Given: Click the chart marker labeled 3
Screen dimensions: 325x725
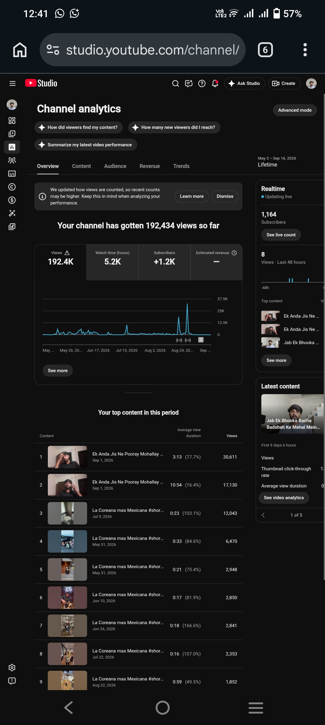Looking at the screenshot, I should [201, 340].
